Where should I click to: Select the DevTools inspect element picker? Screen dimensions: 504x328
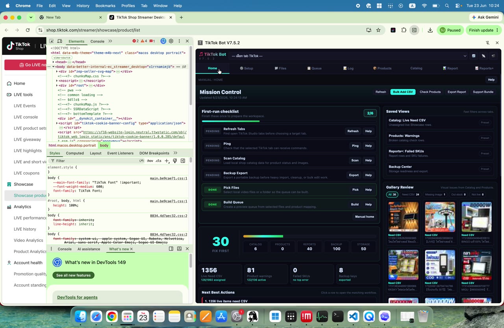pos(51,41)
